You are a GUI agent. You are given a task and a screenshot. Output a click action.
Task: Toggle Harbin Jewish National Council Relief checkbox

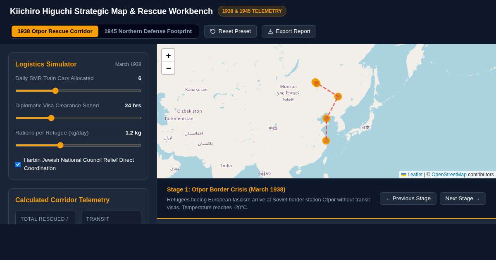click(x=18, y=164)
